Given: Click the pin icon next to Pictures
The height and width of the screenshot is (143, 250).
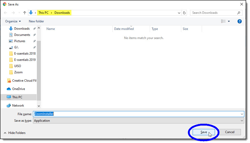Looking at the screenshot, I should click(34, 41).
